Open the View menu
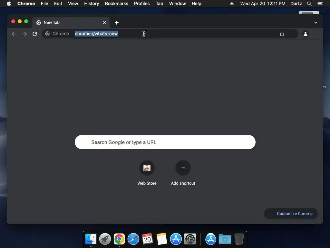Image resolution: width=330 pixels, height=248 pixels. (73, 4)
